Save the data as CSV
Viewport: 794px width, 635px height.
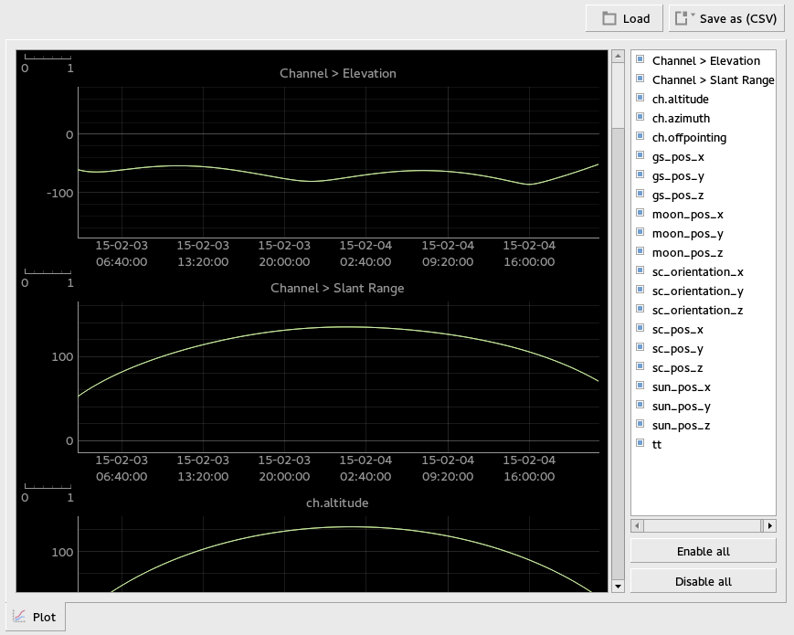(x=726, y=19)
